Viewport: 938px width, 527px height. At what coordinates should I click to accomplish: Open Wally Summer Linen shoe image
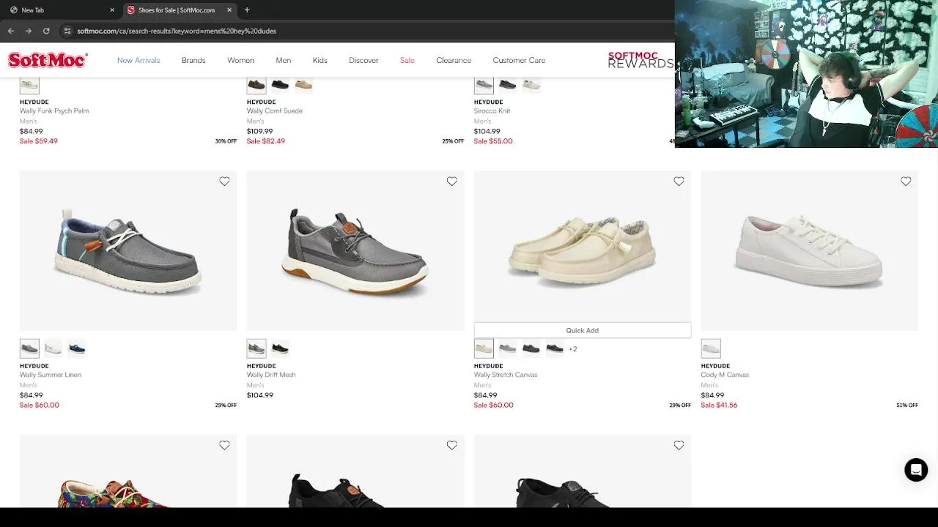pos(128,250)
